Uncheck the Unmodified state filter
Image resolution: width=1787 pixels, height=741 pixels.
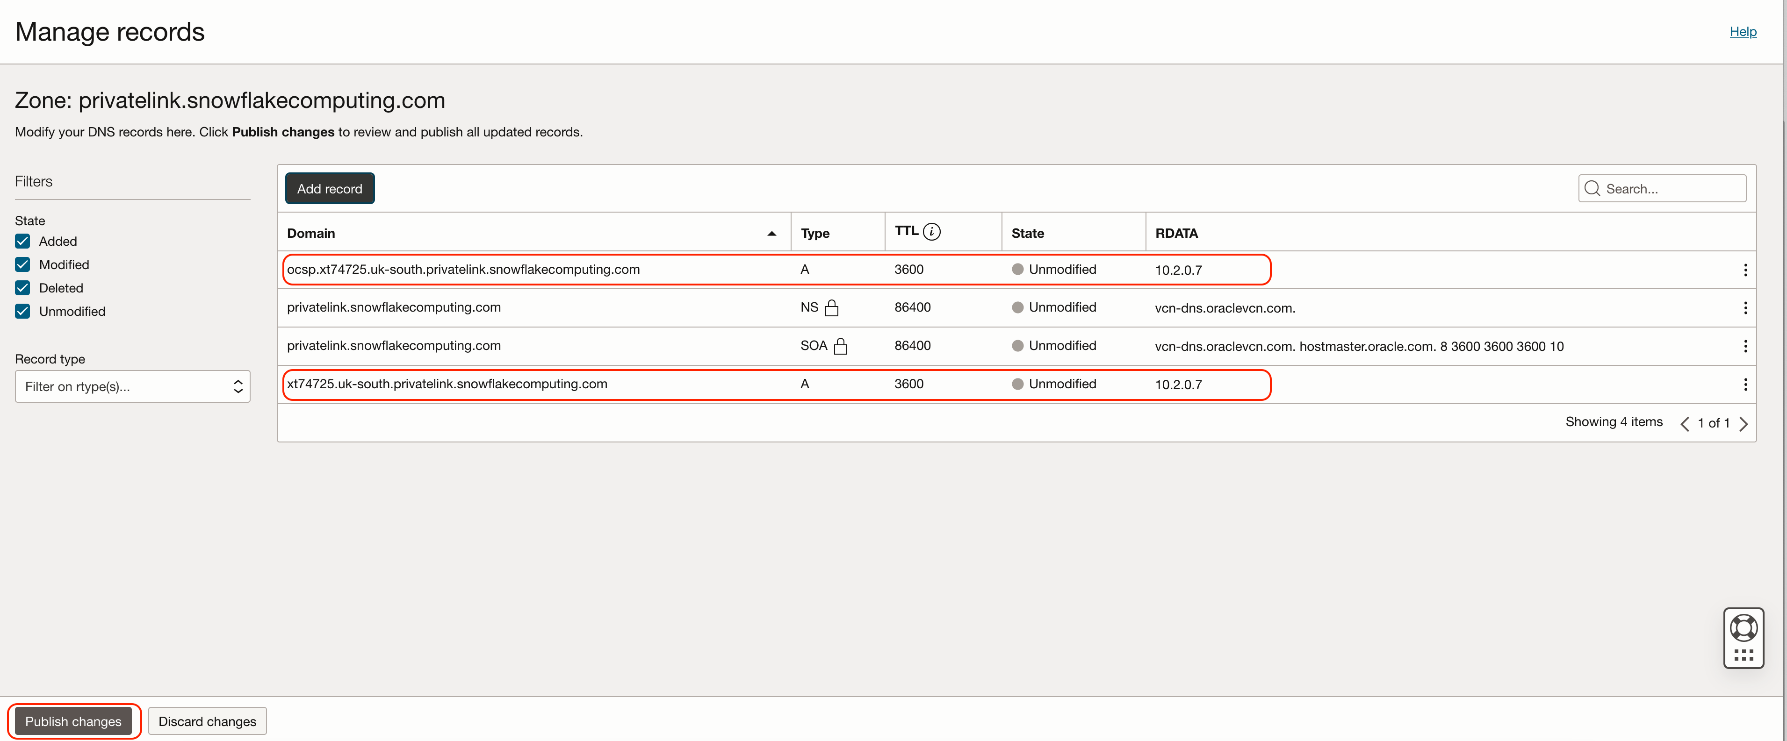pos(23,311)
